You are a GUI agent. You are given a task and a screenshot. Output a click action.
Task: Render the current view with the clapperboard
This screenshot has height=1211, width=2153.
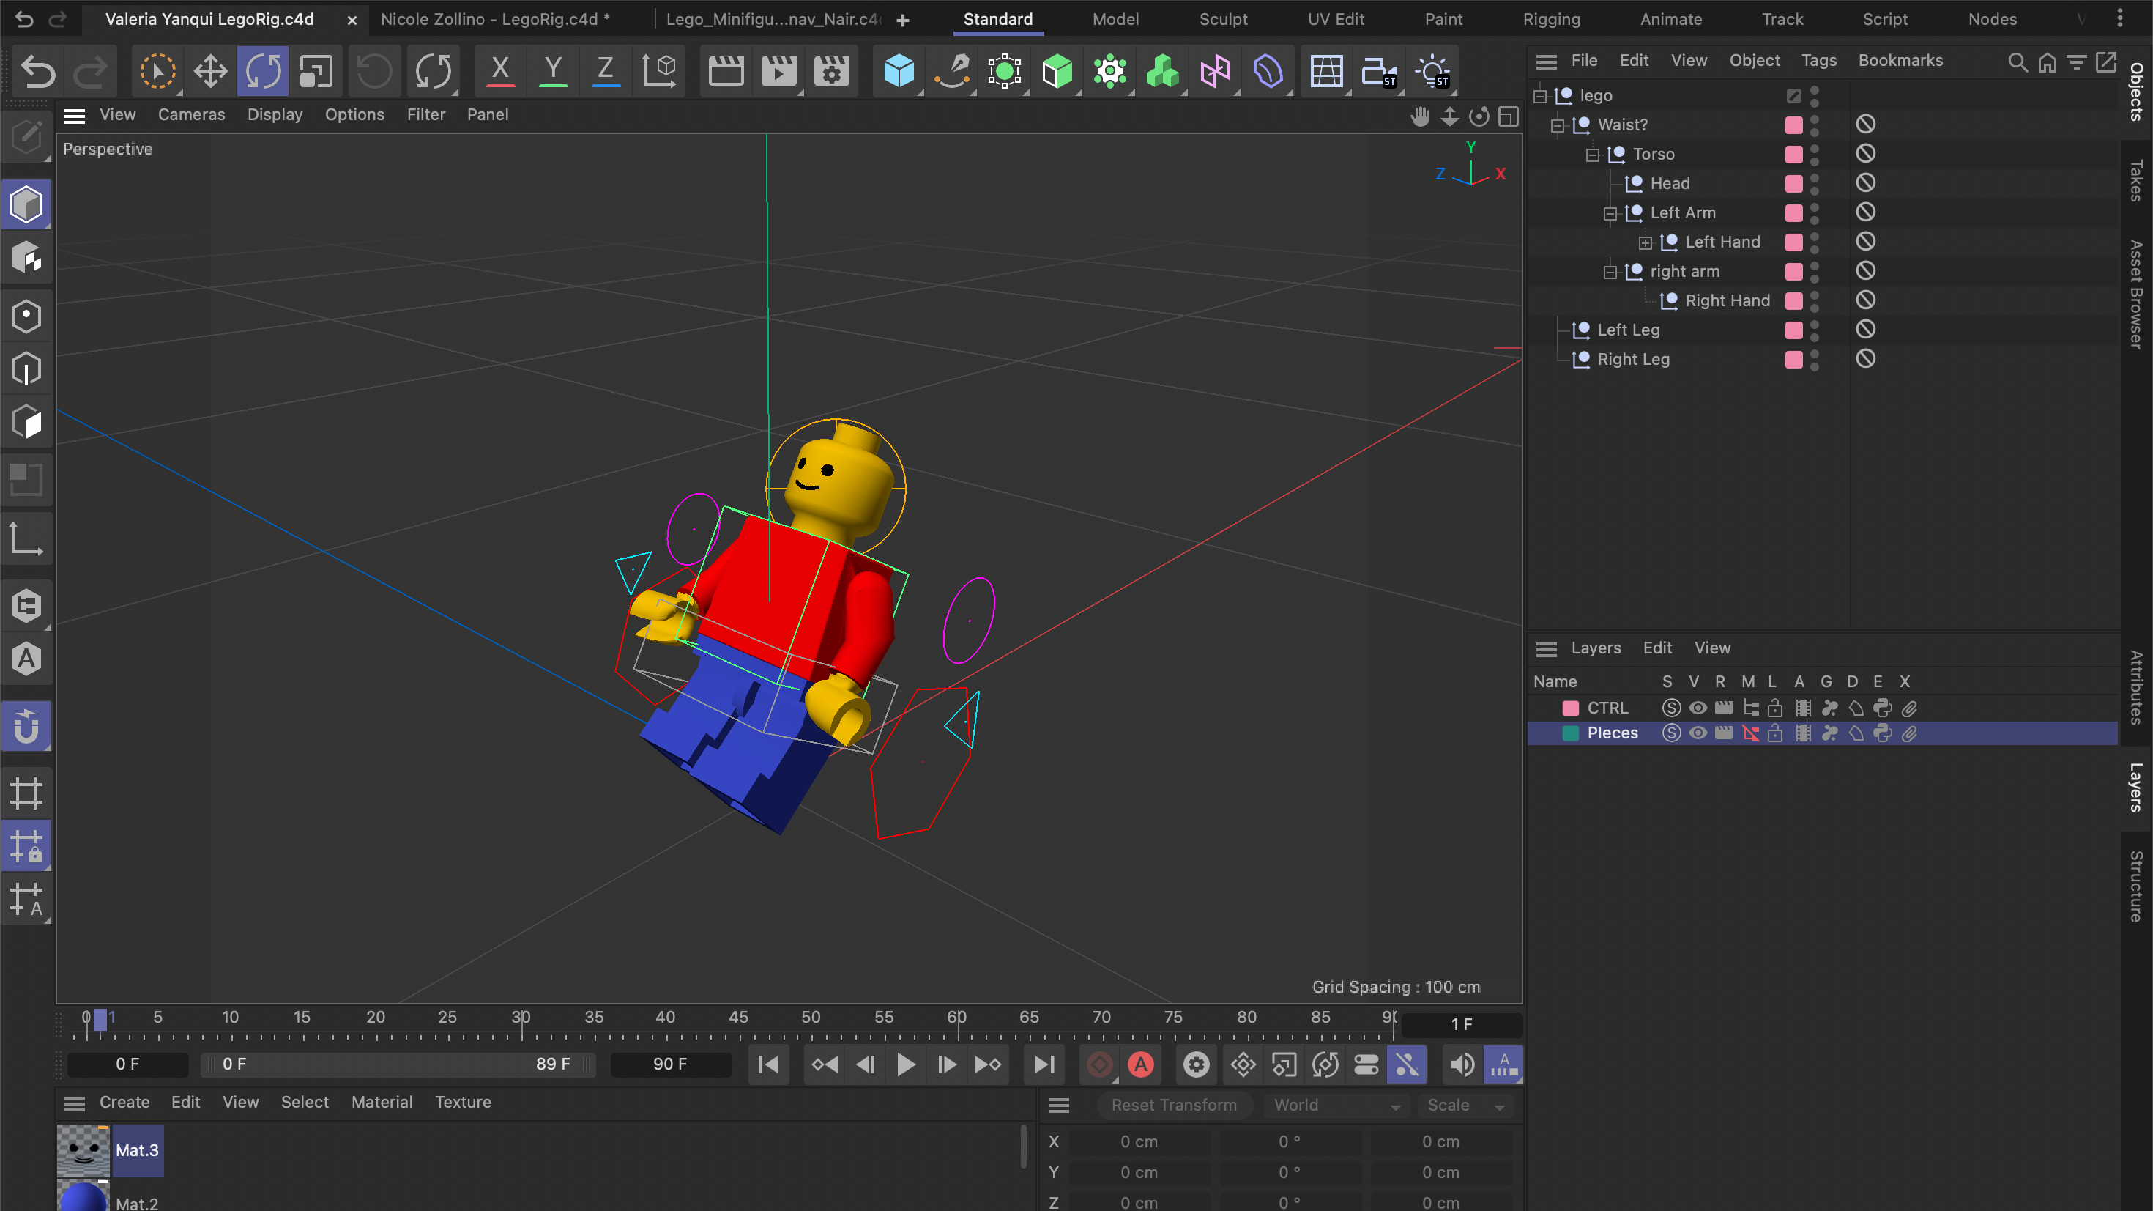pos(726,71)
